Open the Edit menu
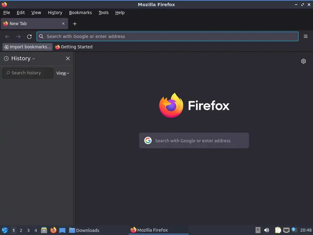 (x=21, y=13)
